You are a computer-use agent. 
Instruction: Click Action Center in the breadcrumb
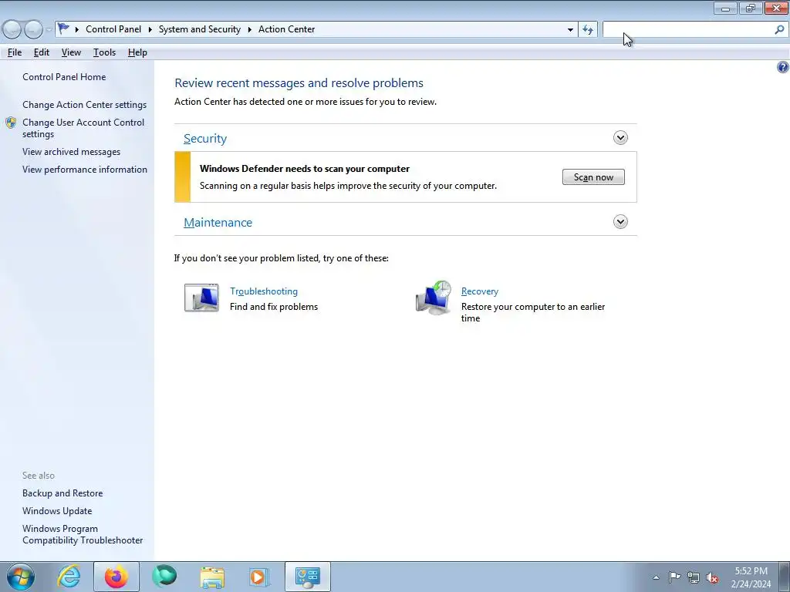pos(287,29)
